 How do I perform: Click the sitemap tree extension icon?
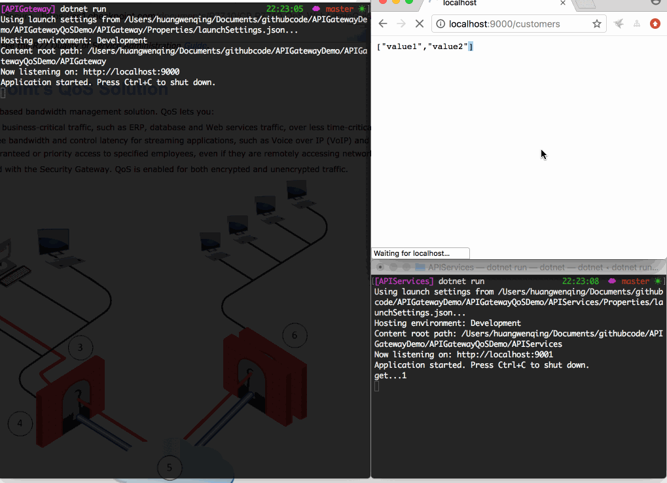(x=637, y=24)
